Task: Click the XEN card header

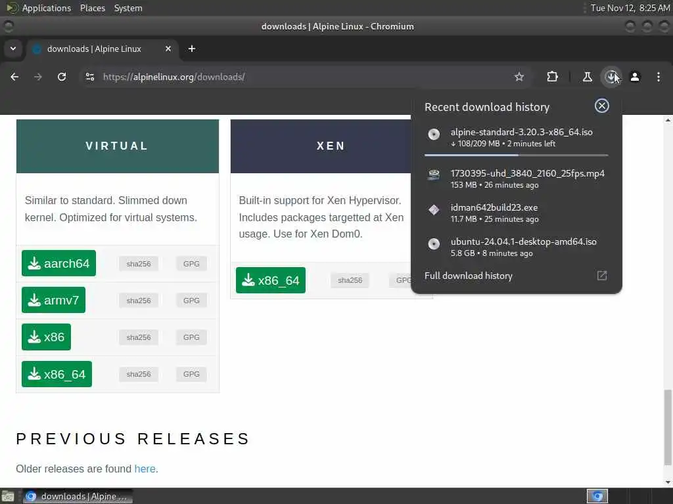Action: [x=321, y=146]
